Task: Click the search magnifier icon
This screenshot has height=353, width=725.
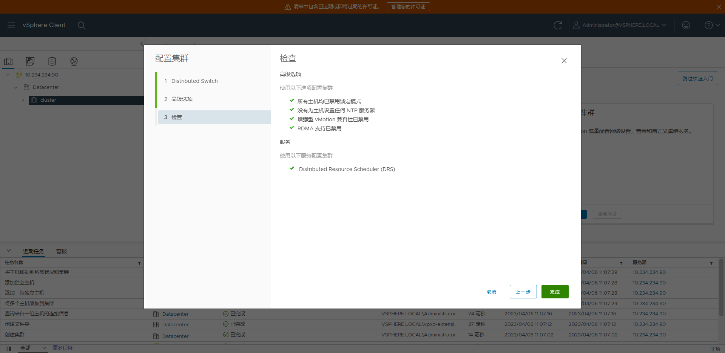Action: [x=81, y=25]
